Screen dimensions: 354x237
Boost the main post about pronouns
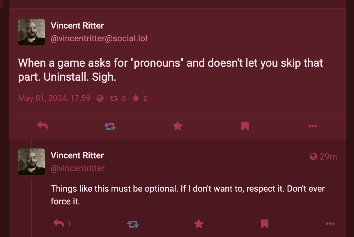pyautogui.click(x=110, y=126)
